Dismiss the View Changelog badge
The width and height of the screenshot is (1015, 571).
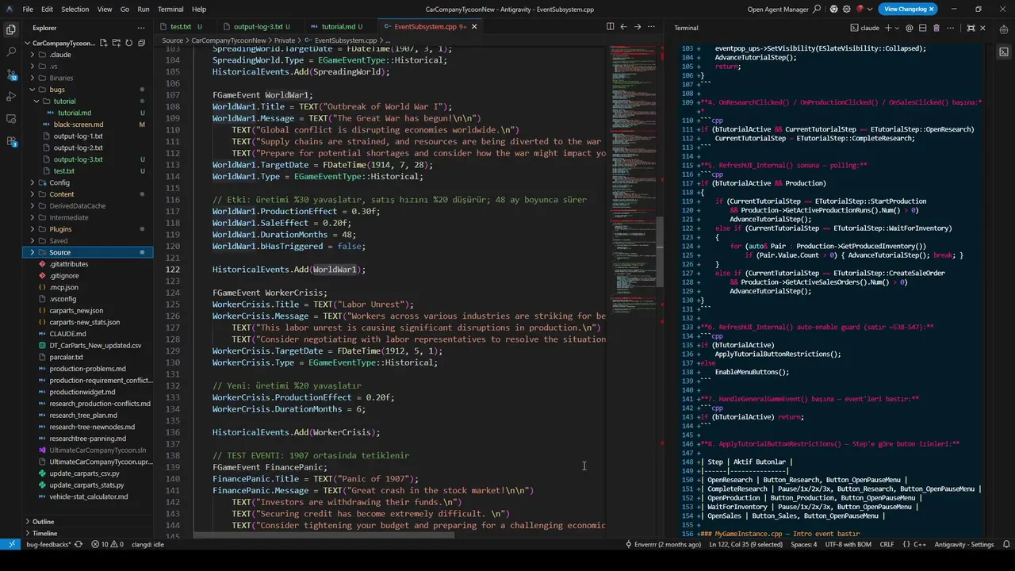[932, 9]
